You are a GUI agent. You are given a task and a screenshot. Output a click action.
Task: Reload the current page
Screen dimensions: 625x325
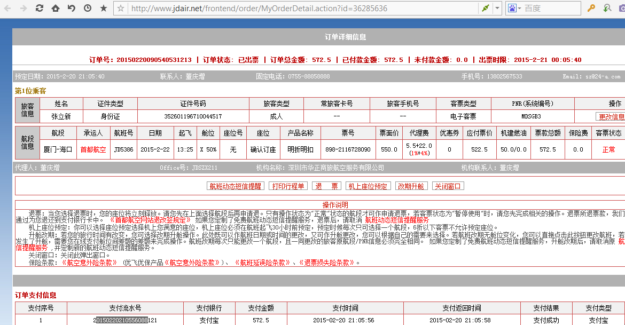tap(40, 8)
